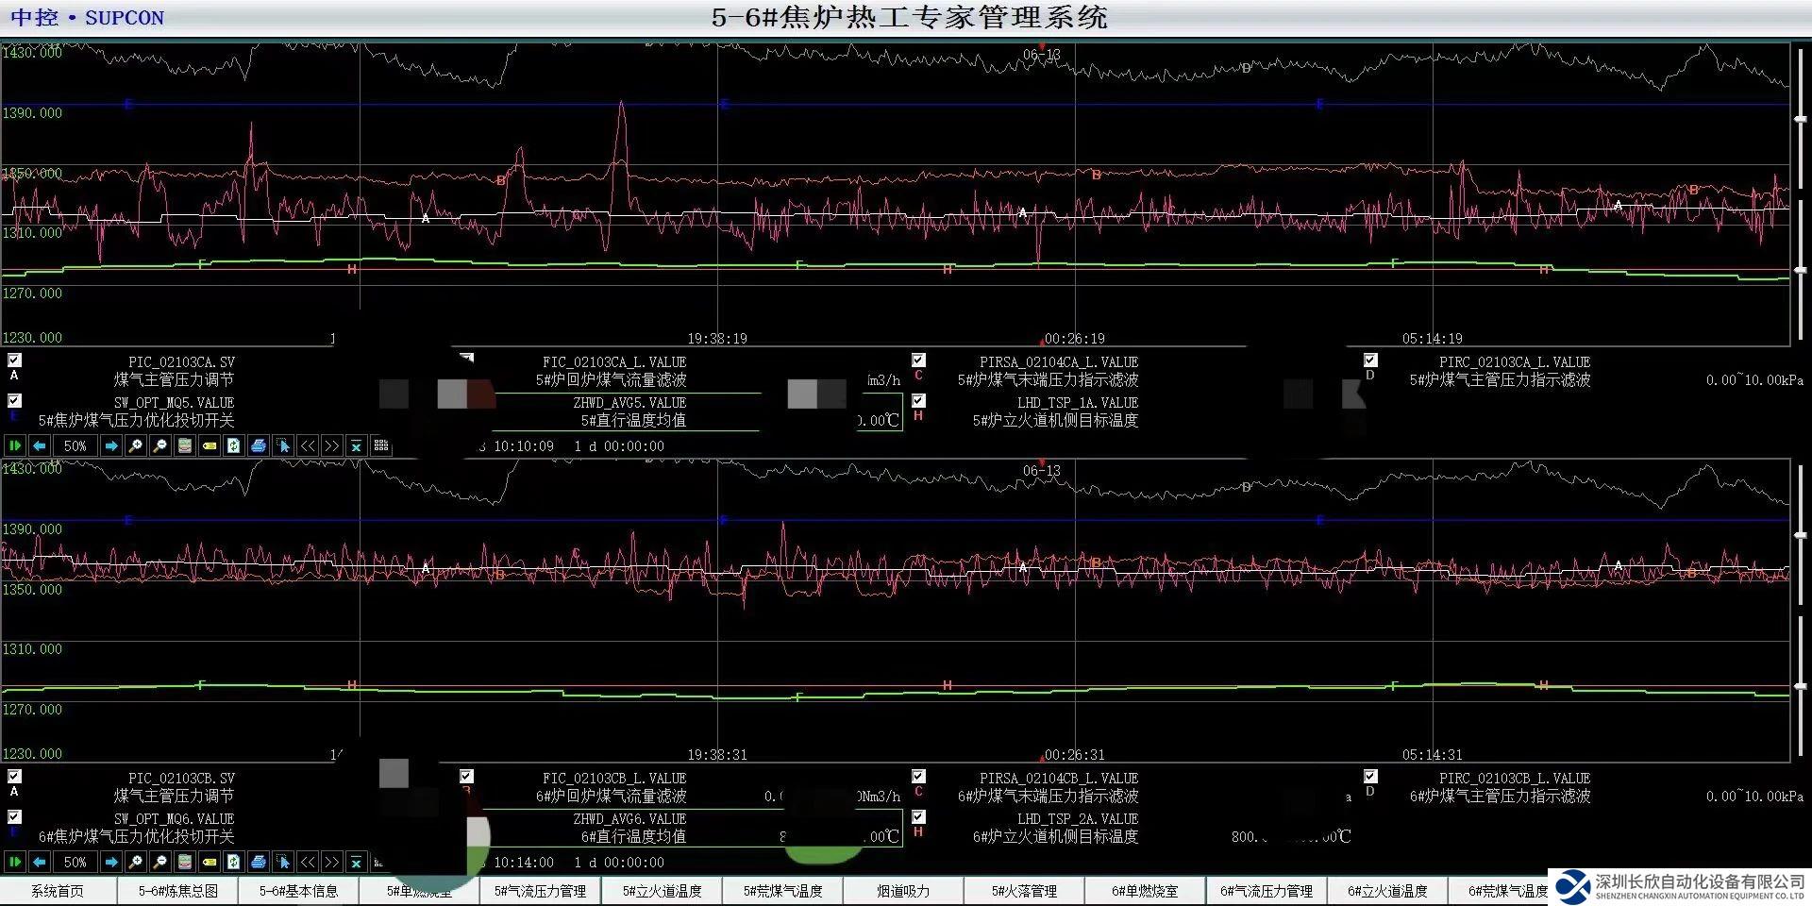Print the upper trend chart
The image size is (1812, 906).
[x=259, y=445]
